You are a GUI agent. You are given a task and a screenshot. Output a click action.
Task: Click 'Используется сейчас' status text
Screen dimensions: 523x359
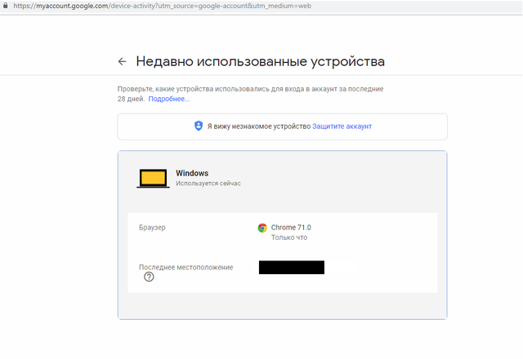pyautogui.click(x=208, y=184)
